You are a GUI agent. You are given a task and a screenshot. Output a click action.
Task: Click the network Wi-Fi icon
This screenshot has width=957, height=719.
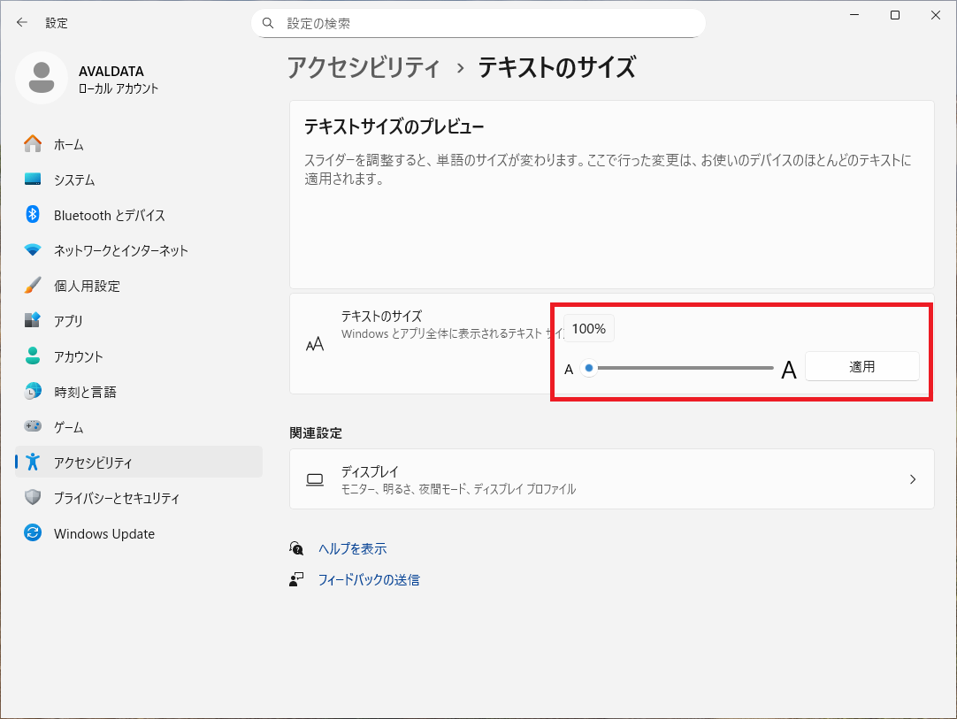[x=33, y=250]
